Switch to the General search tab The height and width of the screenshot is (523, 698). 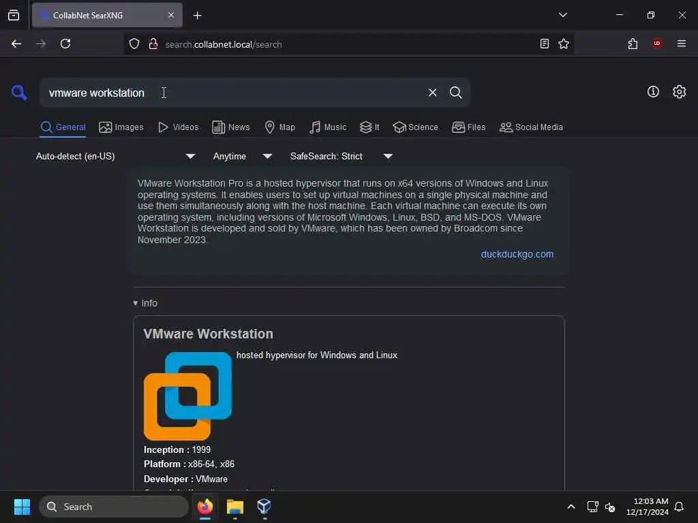pos(63,127)
